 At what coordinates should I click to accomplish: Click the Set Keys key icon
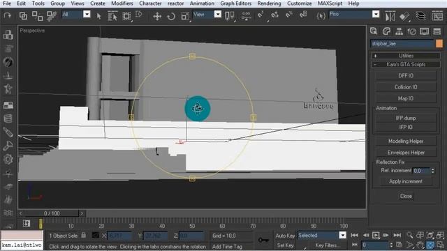tap(263, 240)
